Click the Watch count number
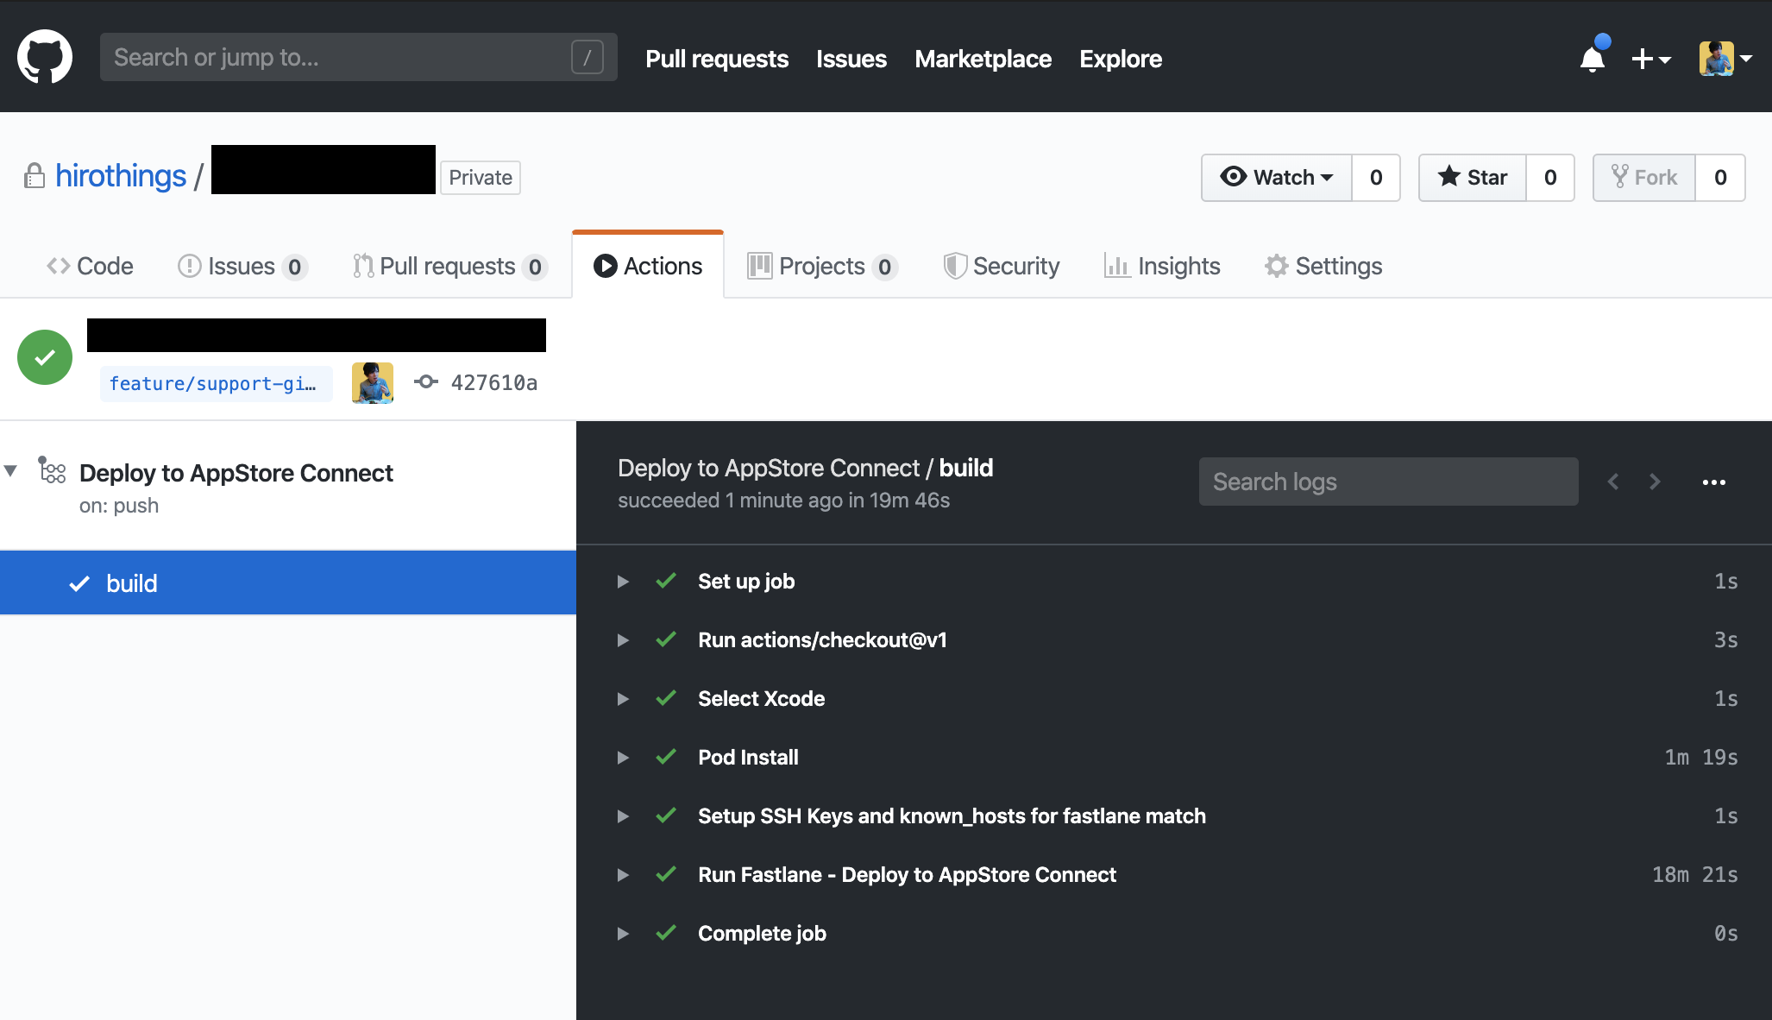The height and width of the screenshot is (1020, 1772). pos(1376,178)
